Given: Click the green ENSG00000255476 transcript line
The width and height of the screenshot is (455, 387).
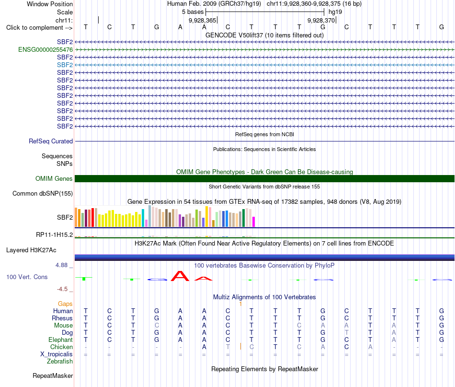Looking at the screenshot, I should pyautogui.click(x=264, y=50).
